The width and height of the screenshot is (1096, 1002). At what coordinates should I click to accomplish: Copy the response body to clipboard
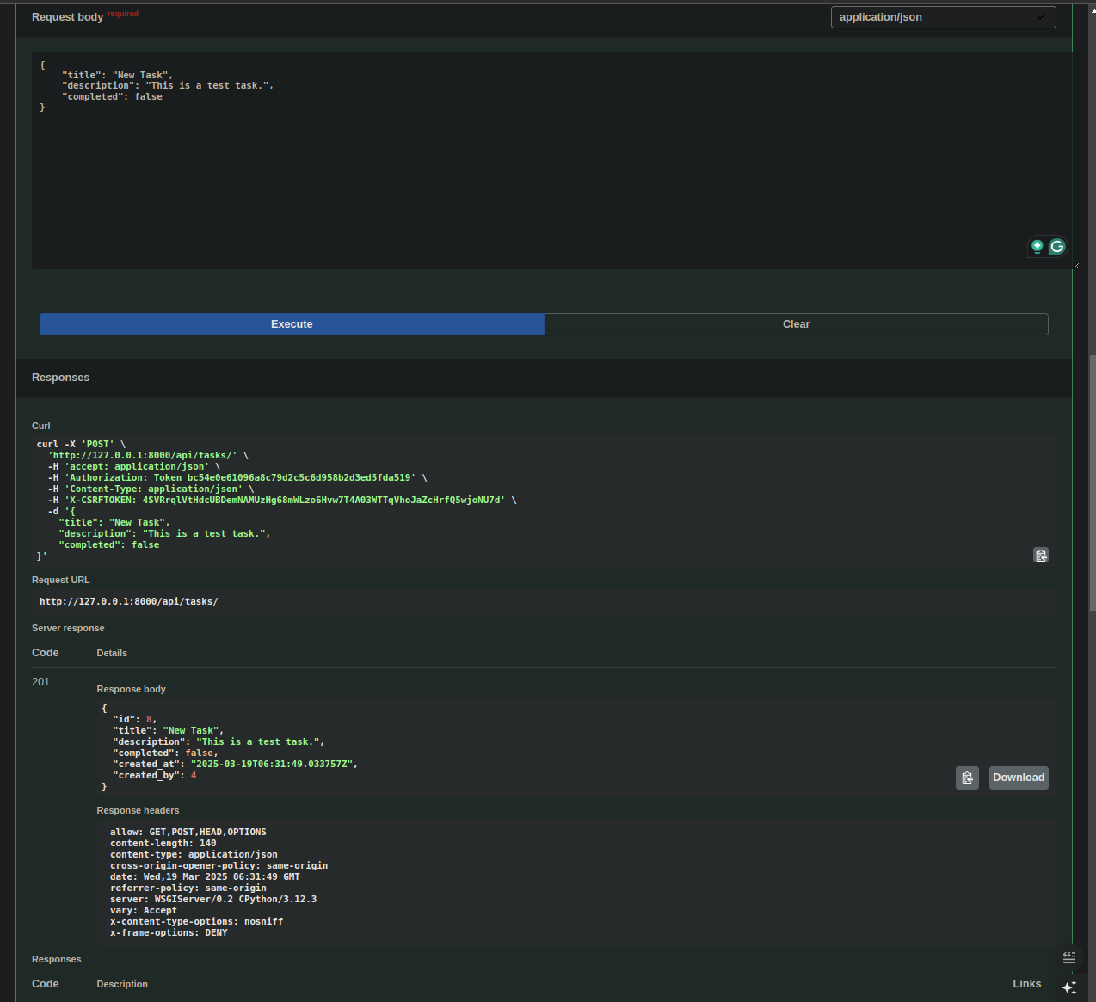pos(967,778)
